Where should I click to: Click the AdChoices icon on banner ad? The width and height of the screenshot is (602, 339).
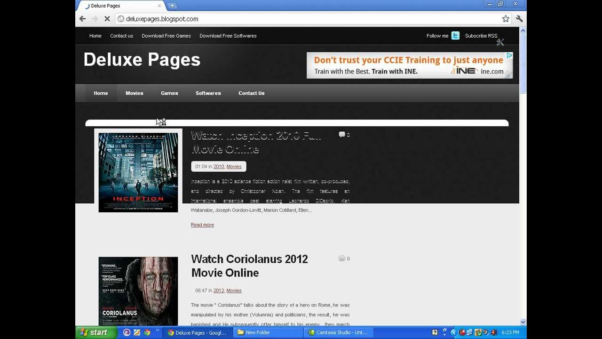509,56
